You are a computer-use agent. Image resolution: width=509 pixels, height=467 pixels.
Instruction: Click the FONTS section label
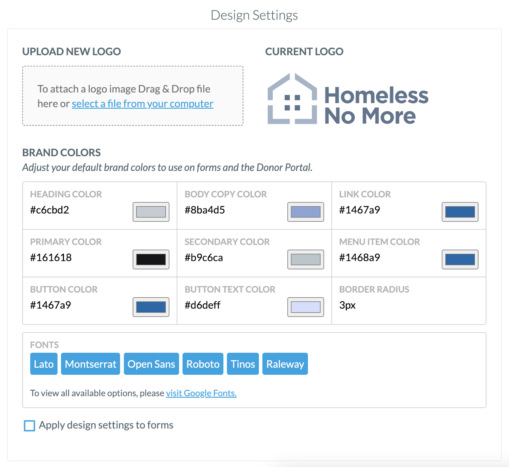(x=45, y=345)
